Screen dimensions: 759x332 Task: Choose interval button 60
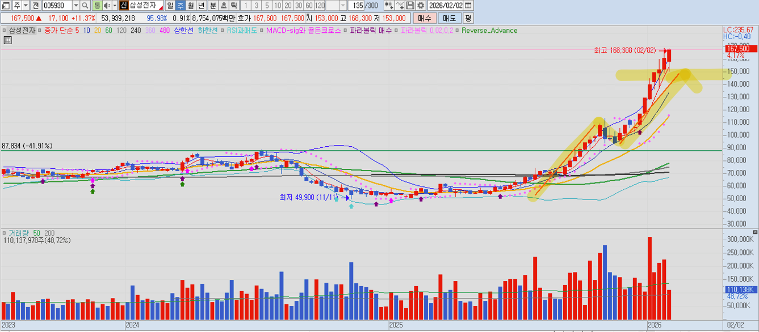[309, 5]
